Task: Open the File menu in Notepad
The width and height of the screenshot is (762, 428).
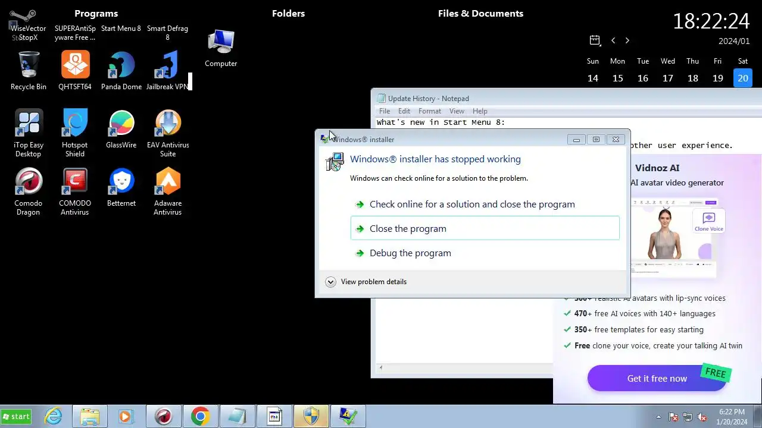Action: (x=385, y=111)
